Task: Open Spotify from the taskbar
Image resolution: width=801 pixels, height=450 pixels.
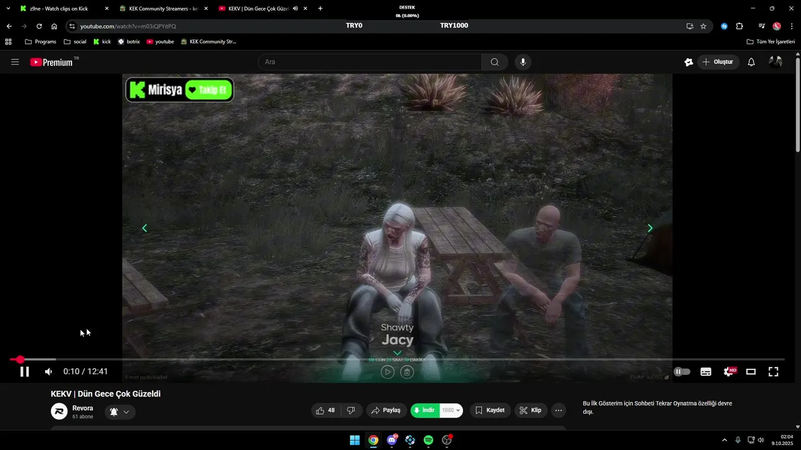Action: pos(429,440)
